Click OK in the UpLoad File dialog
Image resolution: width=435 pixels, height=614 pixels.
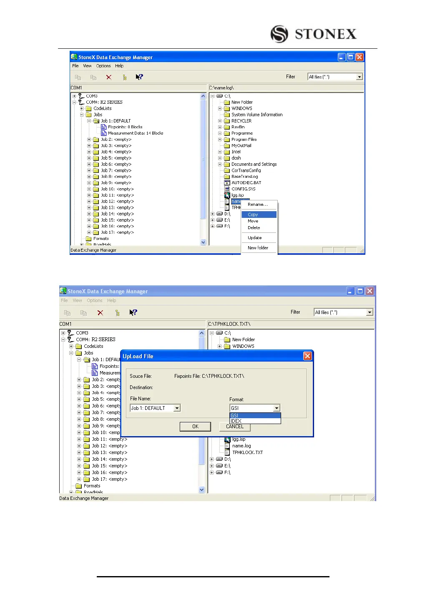195,427
